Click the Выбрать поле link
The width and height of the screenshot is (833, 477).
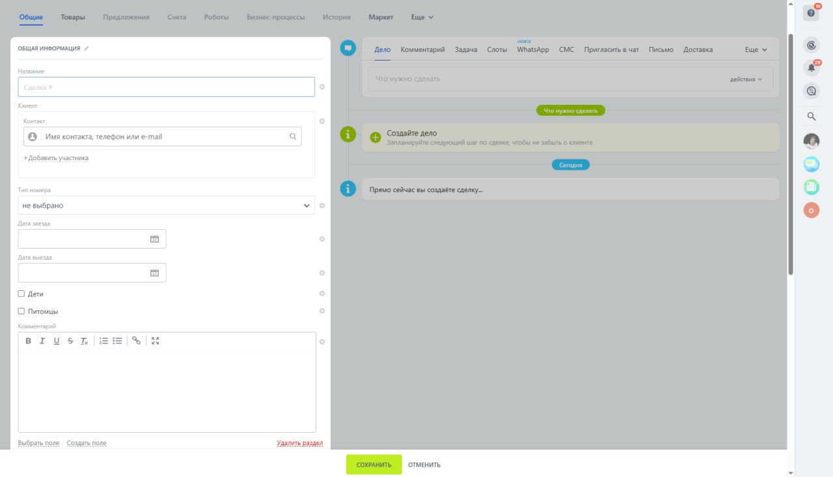click(x=38, y=443)
